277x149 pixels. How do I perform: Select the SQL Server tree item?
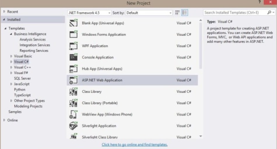point(22,78)
